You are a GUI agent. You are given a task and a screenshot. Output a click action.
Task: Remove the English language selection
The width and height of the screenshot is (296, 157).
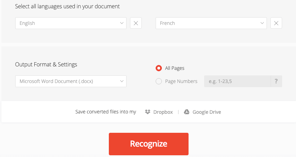[136, 23]
